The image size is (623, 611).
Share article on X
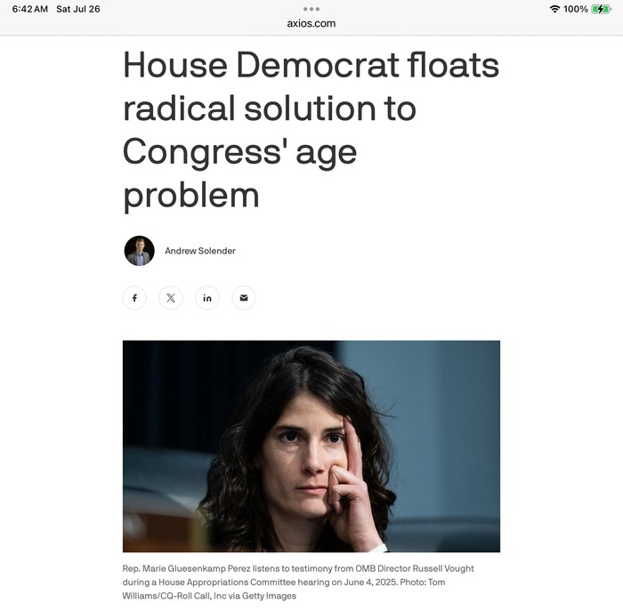coord(171,298)
